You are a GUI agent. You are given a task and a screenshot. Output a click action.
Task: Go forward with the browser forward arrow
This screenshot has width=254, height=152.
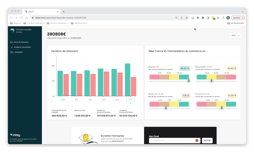pos(17,18)
